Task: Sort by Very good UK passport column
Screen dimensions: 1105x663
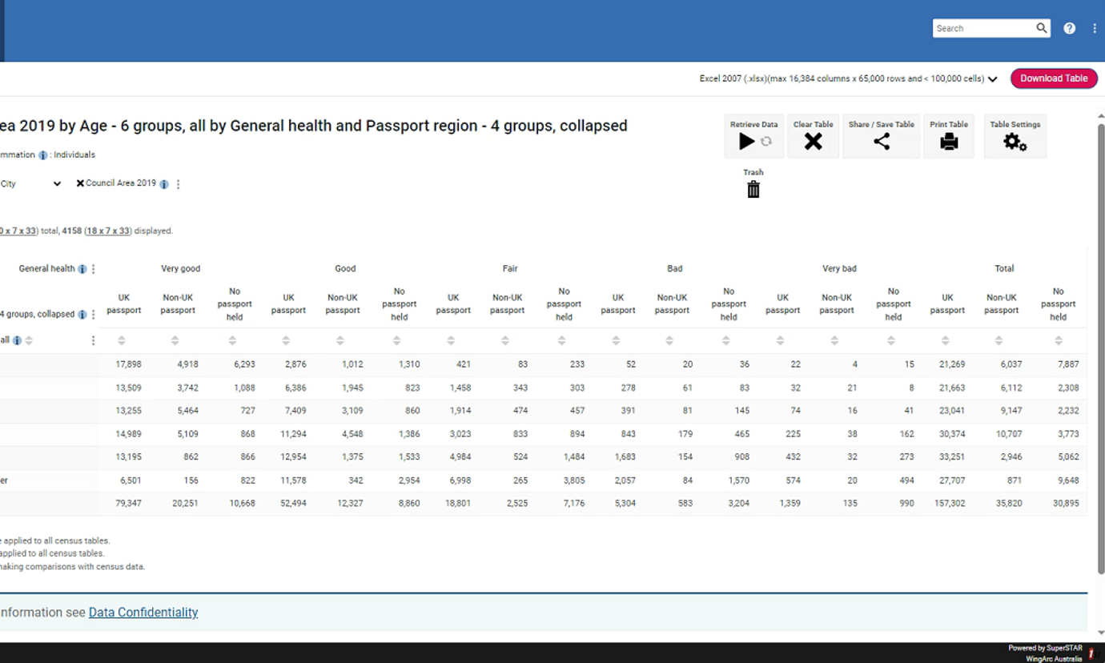Action: point(122,340)
